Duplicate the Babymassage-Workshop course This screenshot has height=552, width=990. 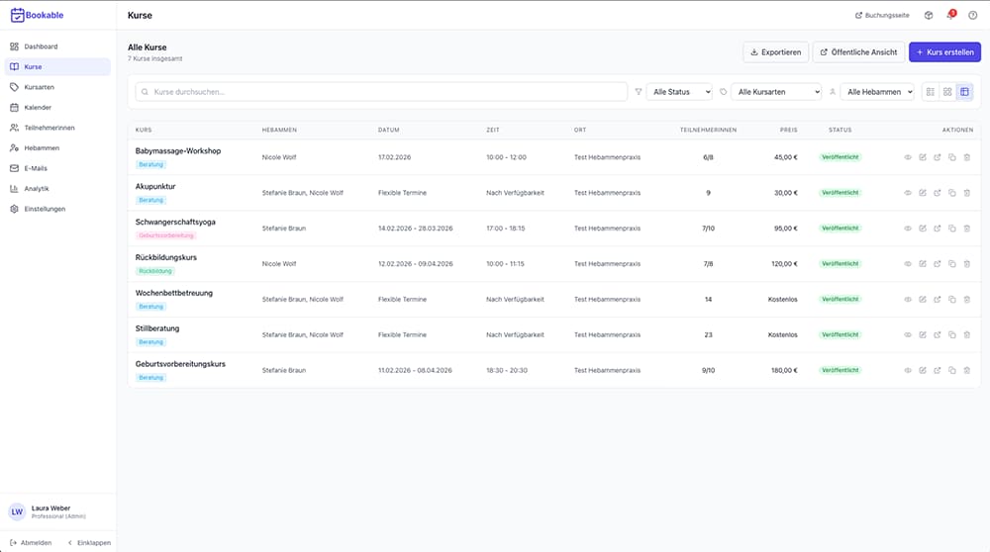pos(952,157)
